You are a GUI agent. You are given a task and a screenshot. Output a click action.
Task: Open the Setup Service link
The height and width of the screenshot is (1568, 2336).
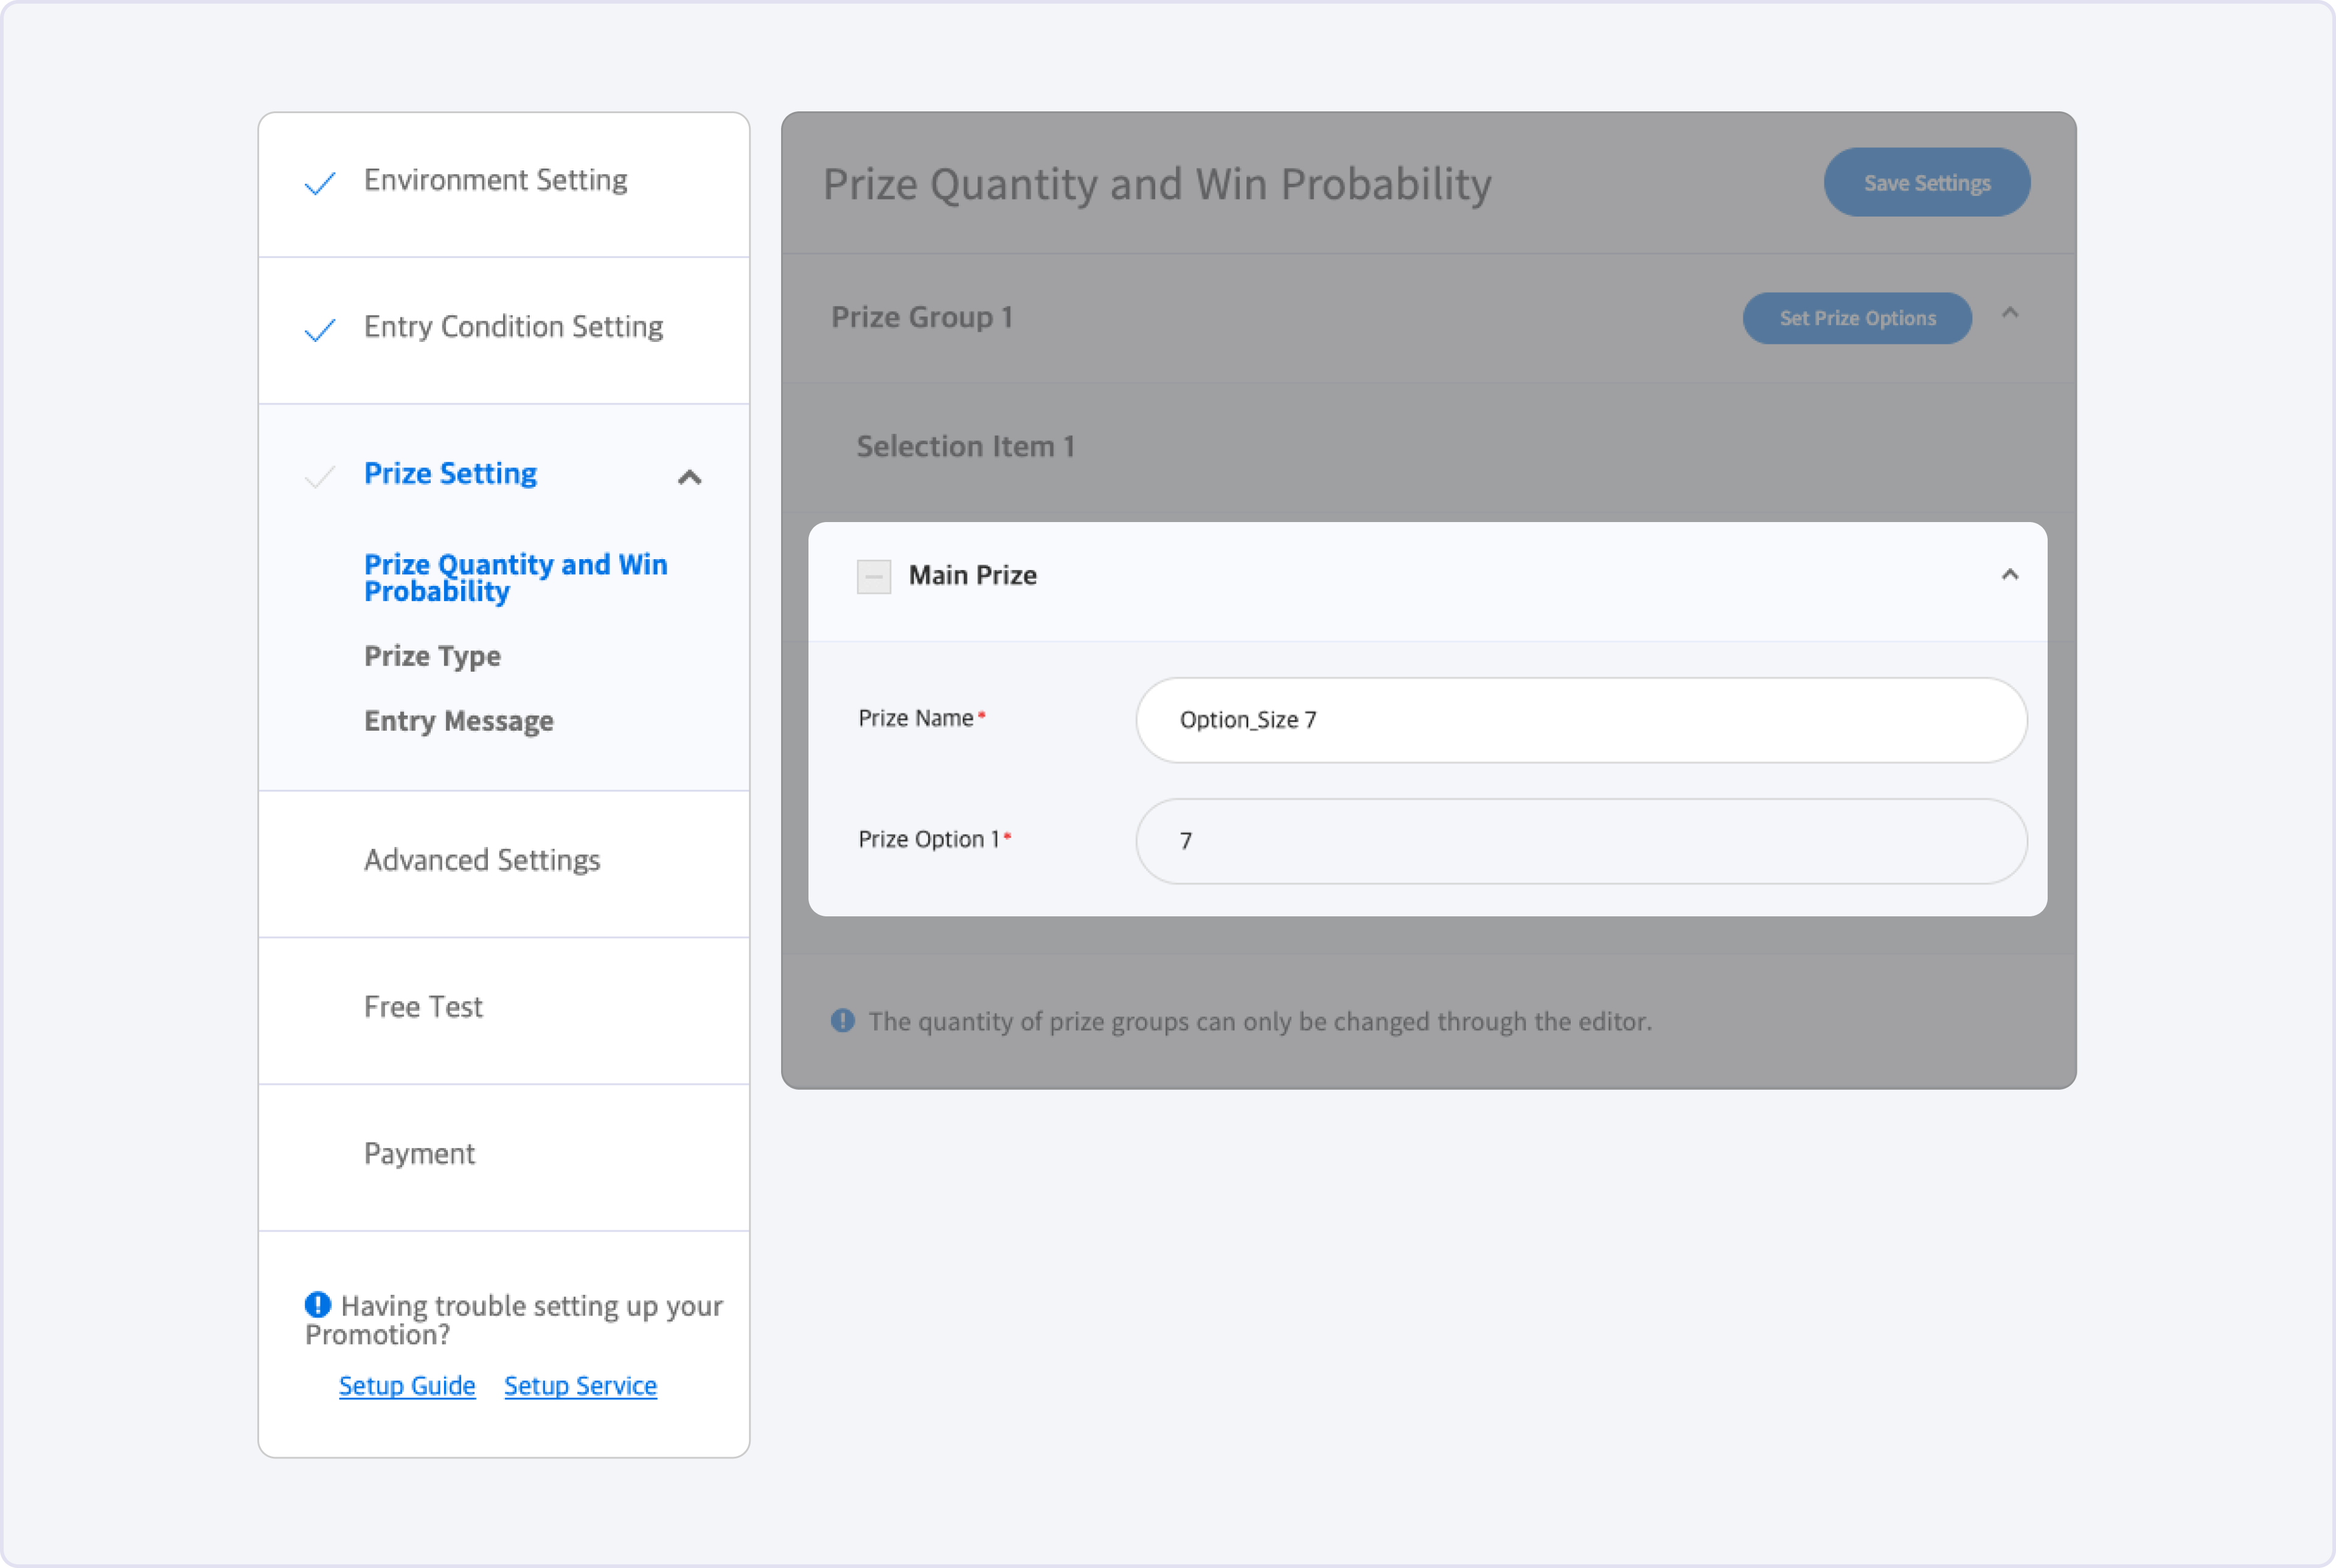point(580,1386)
